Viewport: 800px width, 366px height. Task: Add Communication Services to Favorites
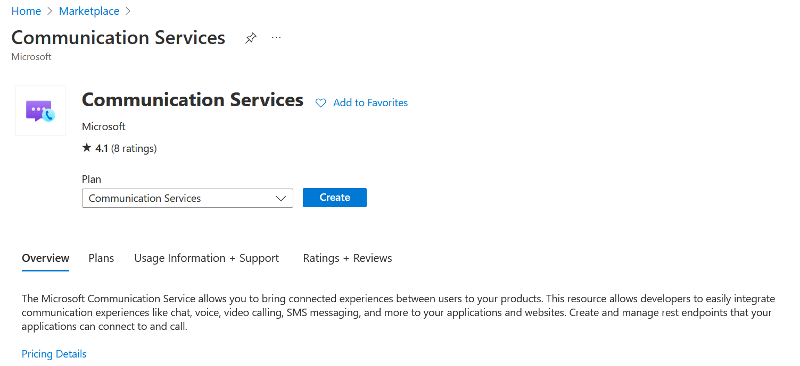click(369, 103)
